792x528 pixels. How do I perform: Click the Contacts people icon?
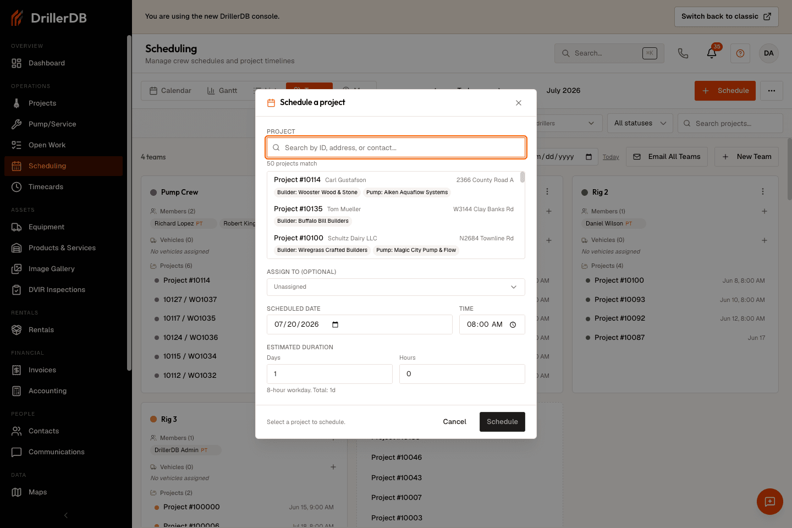click(x=16, y=431)
